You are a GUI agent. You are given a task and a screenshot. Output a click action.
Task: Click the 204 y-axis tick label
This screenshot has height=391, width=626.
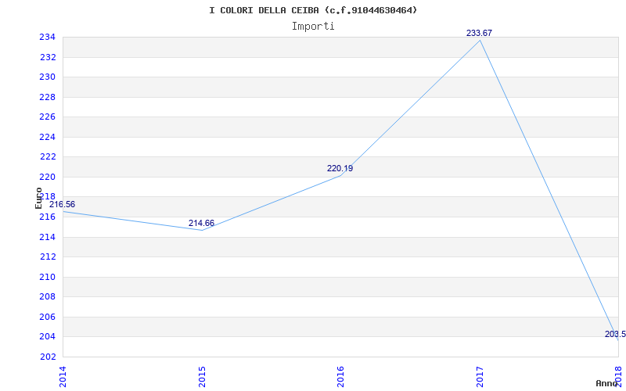point(47,337)
